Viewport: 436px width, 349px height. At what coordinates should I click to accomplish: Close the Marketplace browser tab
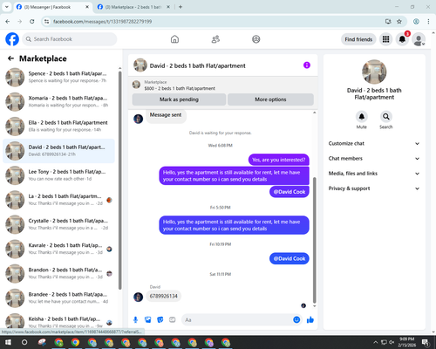(168, 7)
